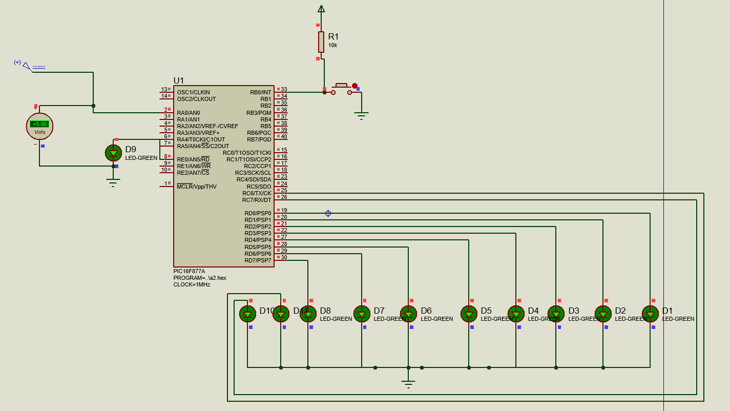Click the R1 reference label
730x411 pixels.
pos(333,36)
